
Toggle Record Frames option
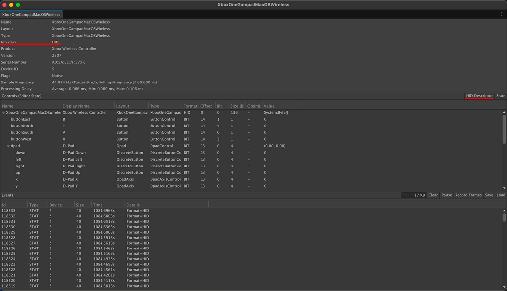(x=468, y=195)
